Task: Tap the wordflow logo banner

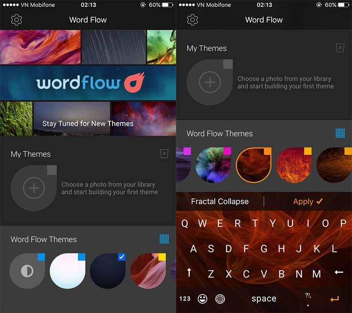Action: coord(88,83)
